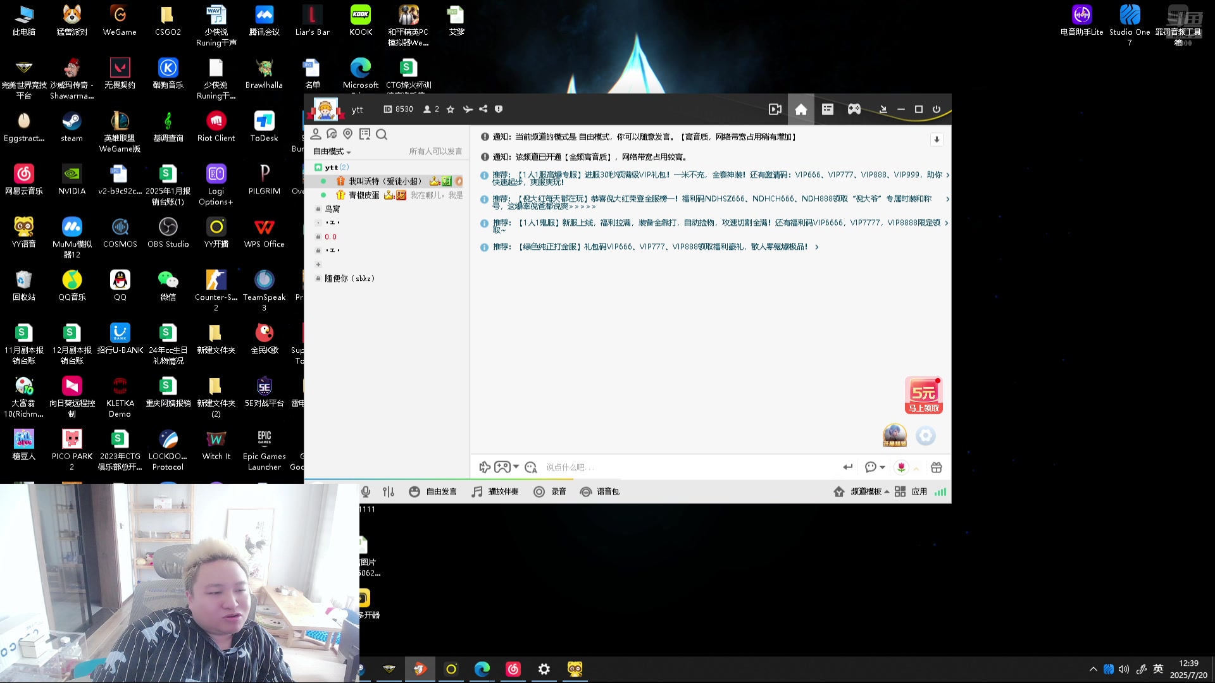Open the channel bulletin board icon in sidebar
Viewport: 1215px width, 683px height.
coord(364,134)
